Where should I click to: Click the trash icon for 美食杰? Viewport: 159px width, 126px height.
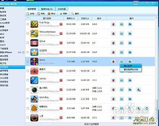113,71
